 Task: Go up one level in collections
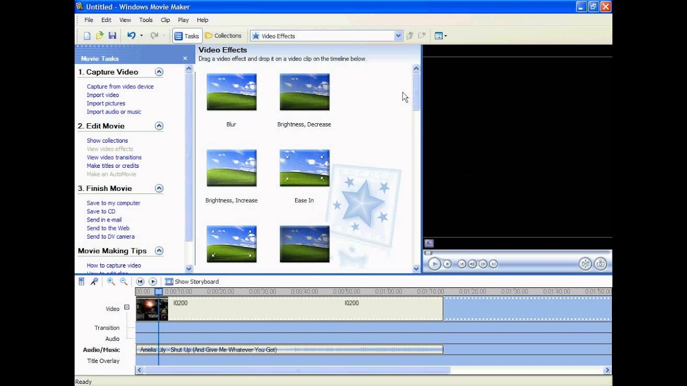410,36
